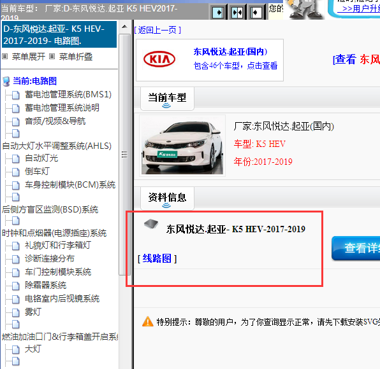This screenshot has width=380, height=369.
Task: Click the 厂家:东风悦达.起亚(国内) text
Action: [x=284, y=126]
